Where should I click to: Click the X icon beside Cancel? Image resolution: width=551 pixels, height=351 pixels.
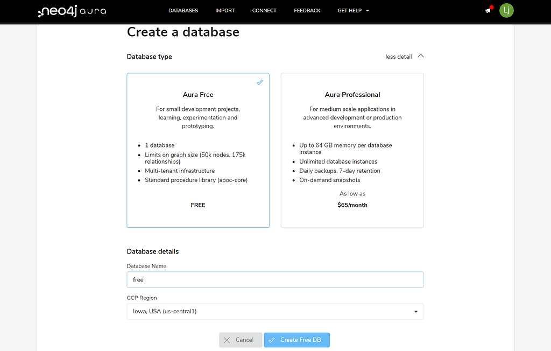(227, 340)
